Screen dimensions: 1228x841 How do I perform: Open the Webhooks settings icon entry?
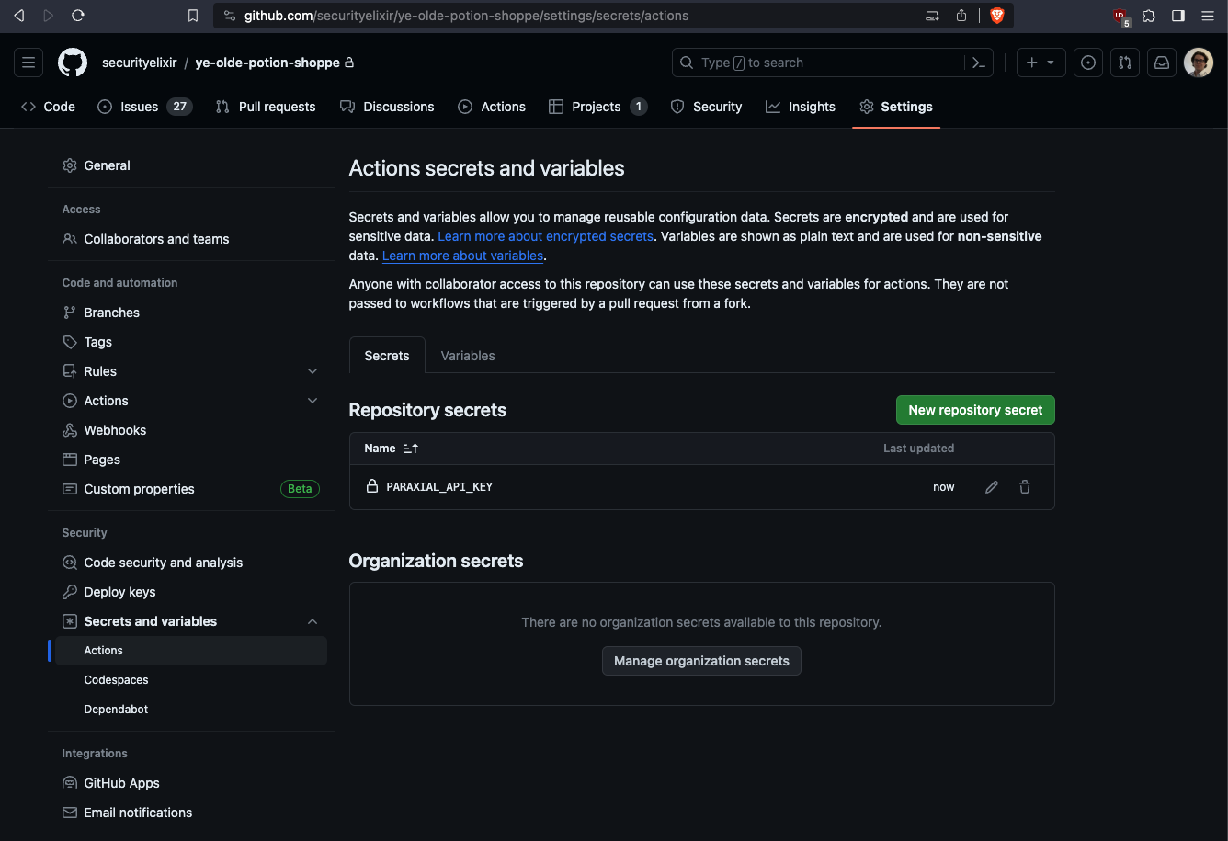(x=69, y=429)
